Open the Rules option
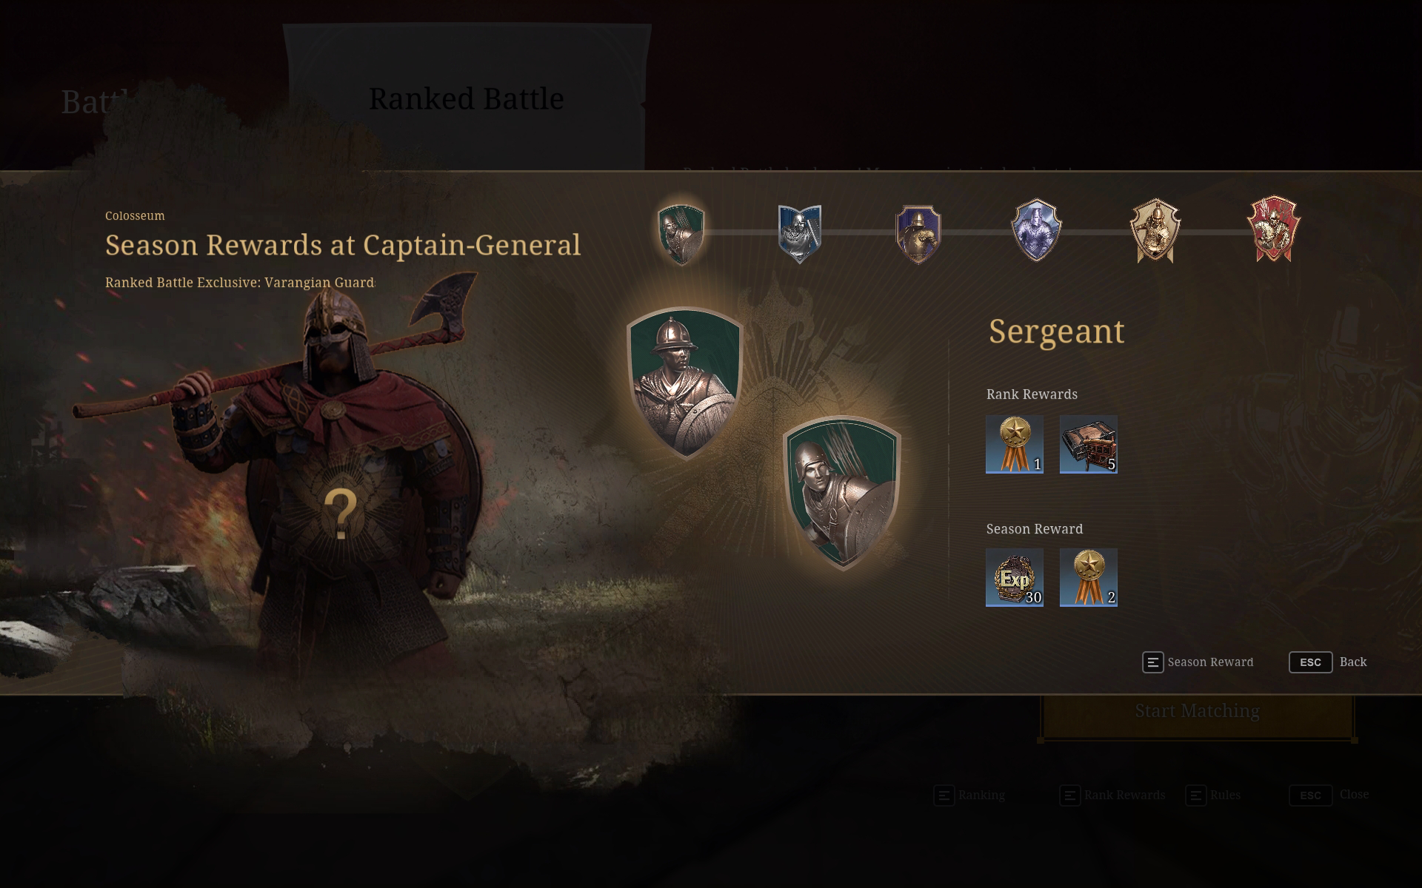This screenshot has width=1422, height=888. click(x=1213, y=795)
